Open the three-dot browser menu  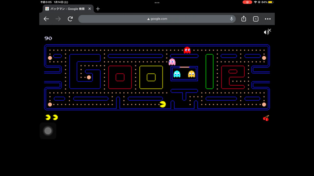tap(268, 19)
